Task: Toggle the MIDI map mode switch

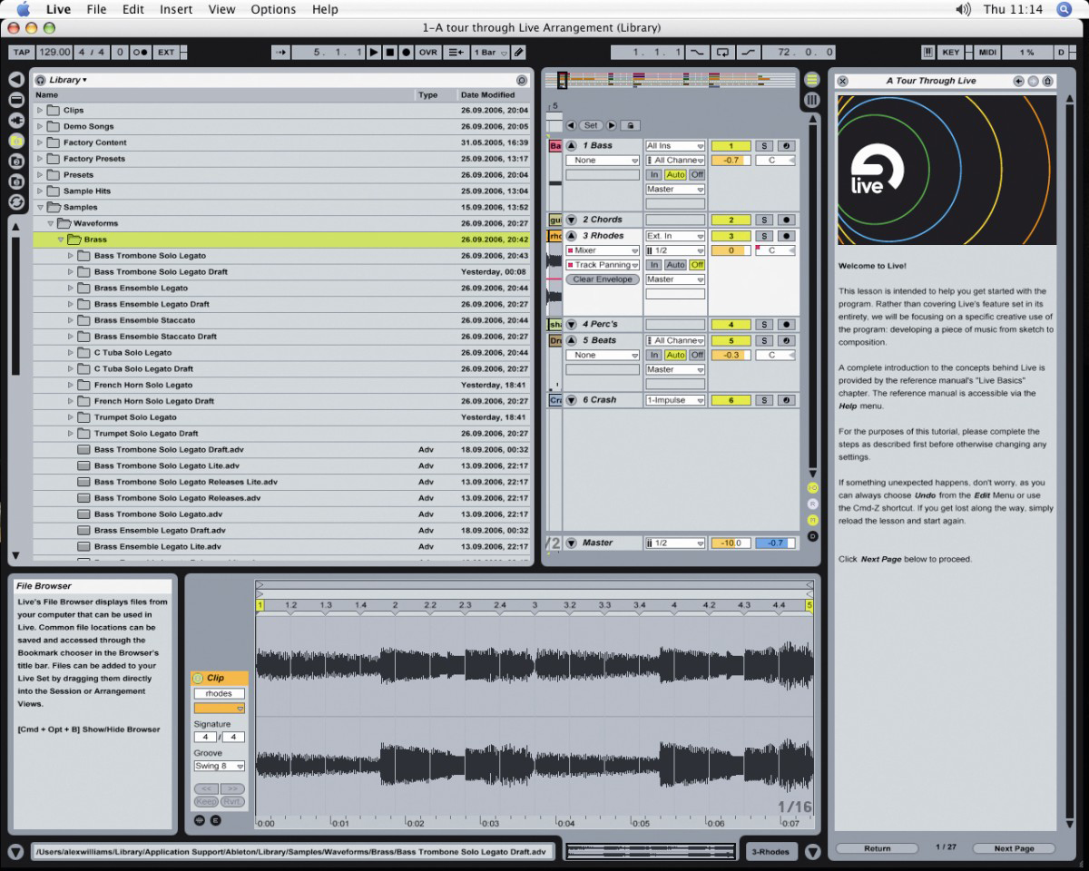Action: (x=986, y=53)
